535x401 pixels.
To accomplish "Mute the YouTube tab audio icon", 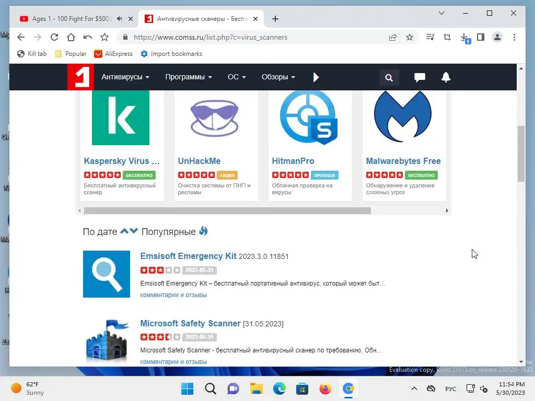I will 119,19.
